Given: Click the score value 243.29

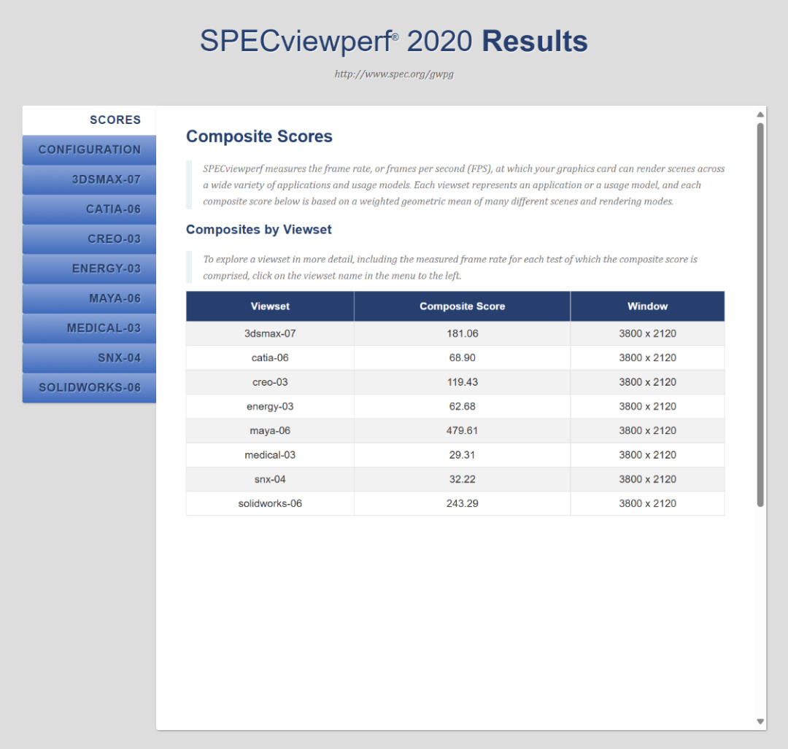Looking at the screenshot, I should (x=463, y=503).
